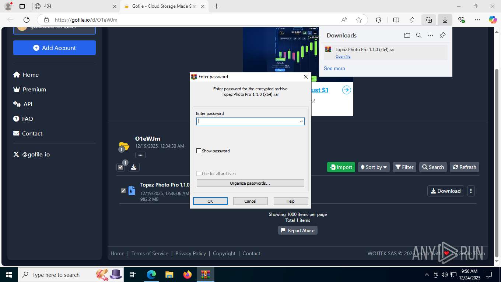Image resolution: width=501 pixels, height=282 pixels.
Task: Click the green Import button
Action: [x=341, y=167]
